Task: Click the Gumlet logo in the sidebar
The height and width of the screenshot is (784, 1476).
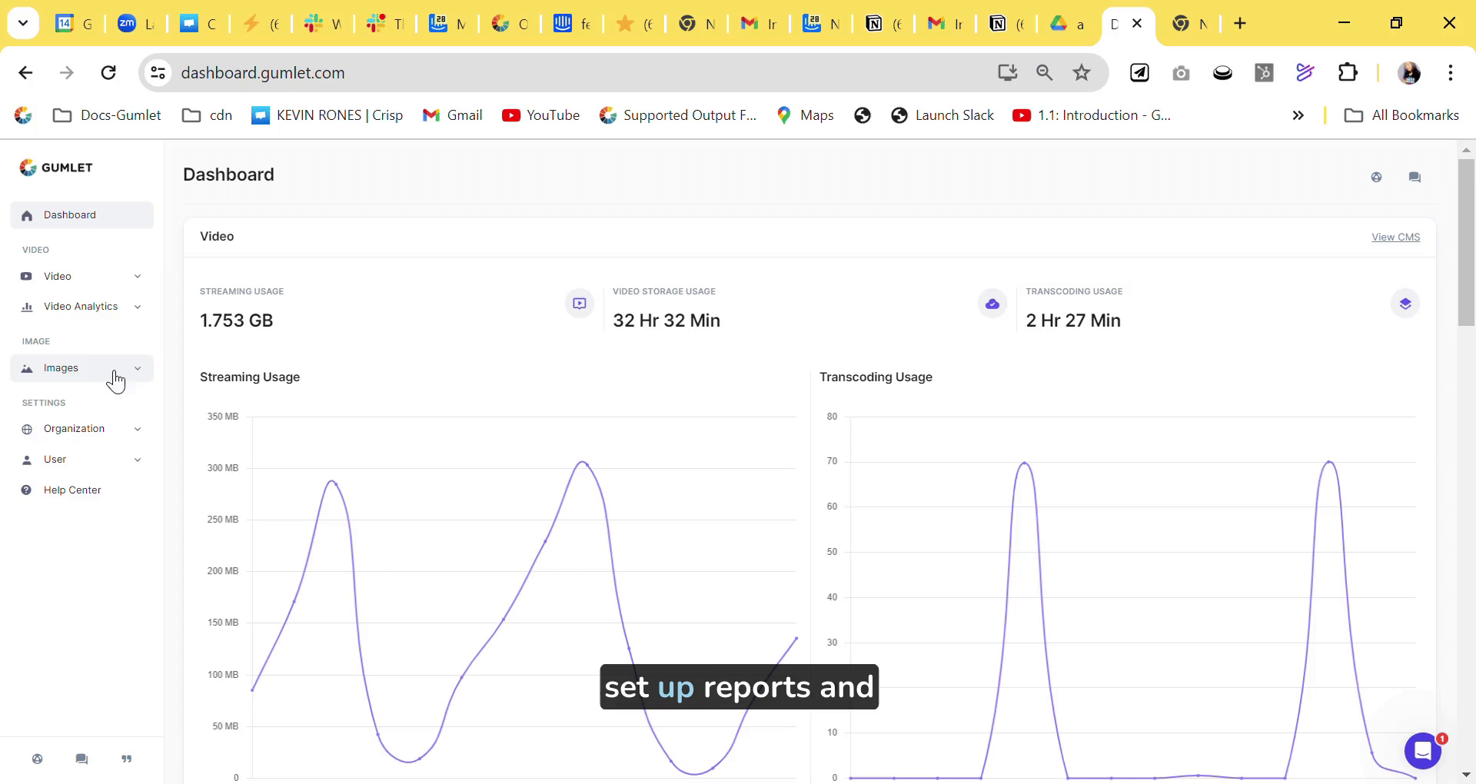Action: tap(56, 168)
